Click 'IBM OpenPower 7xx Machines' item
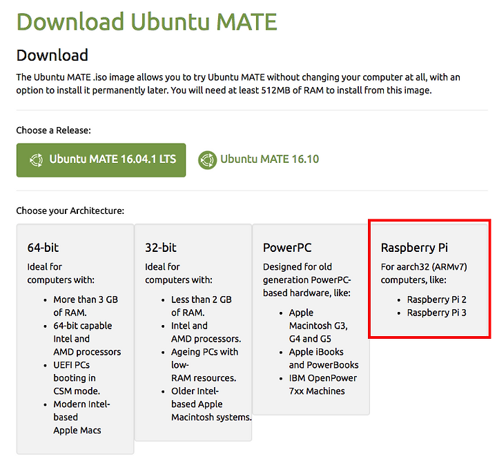 point(322,384)
